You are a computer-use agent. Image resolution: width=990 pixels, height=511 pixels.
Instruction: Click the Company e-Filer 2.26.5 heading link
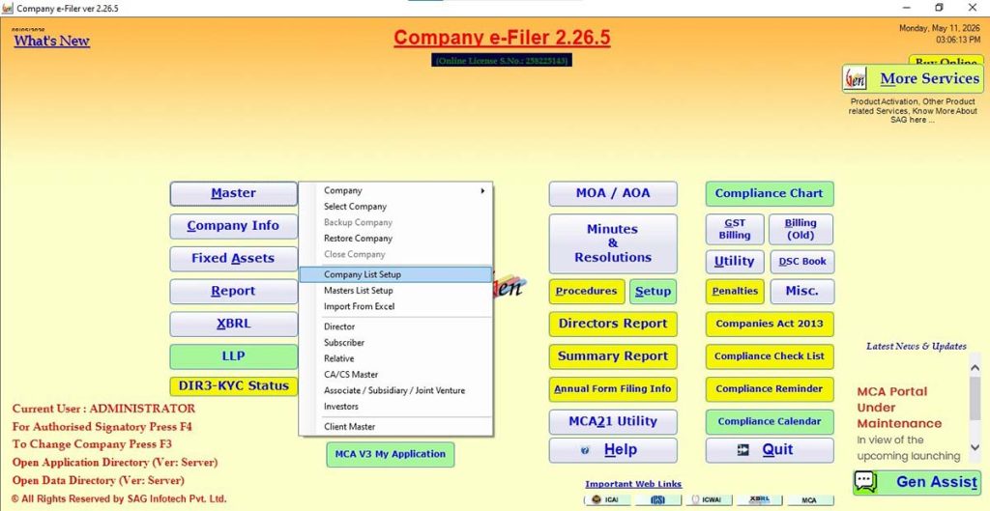[502, 38]
